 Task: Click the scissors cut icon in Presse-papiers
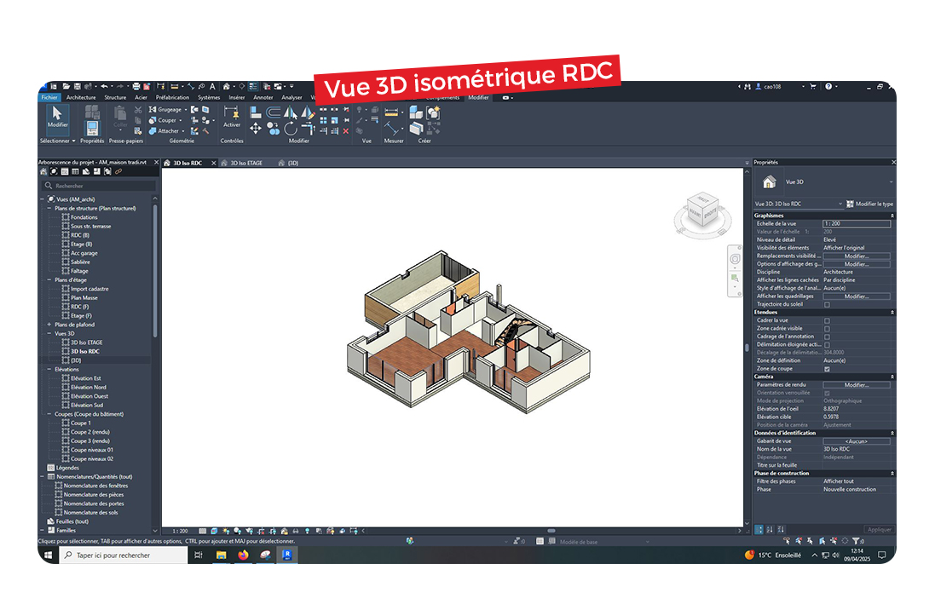pyautogui.click(x=138, y=110)
